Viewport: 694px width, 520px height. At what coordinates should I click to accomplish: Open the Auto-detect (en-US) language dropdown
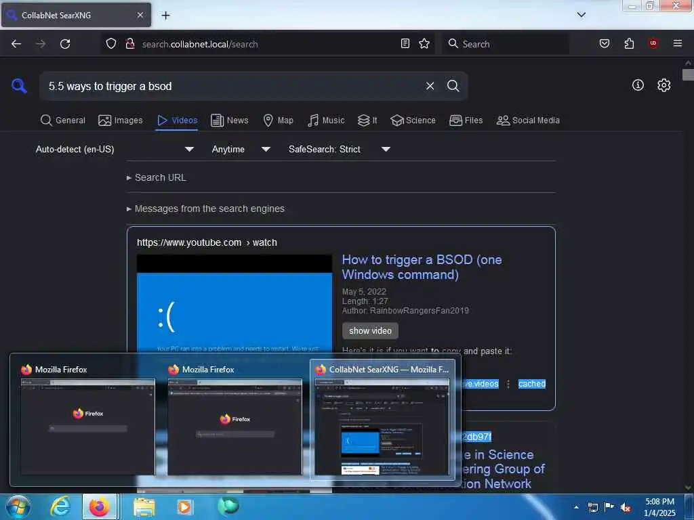(115, 150)
